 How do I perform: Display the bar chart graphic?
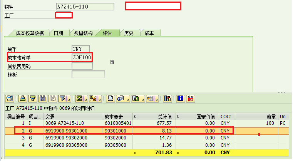click(167, 98)
